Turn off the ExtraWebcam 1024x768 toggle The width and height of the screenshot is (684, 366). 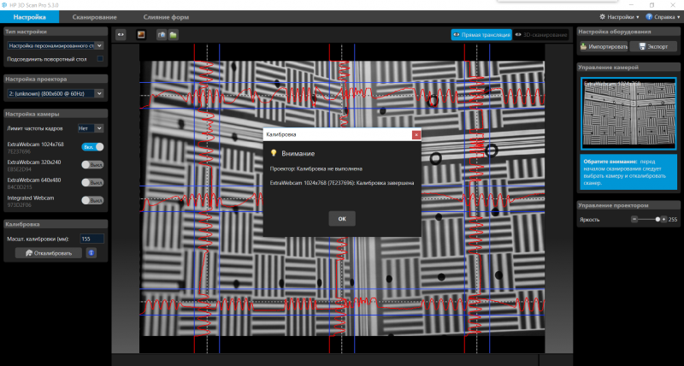click(92, 147)
